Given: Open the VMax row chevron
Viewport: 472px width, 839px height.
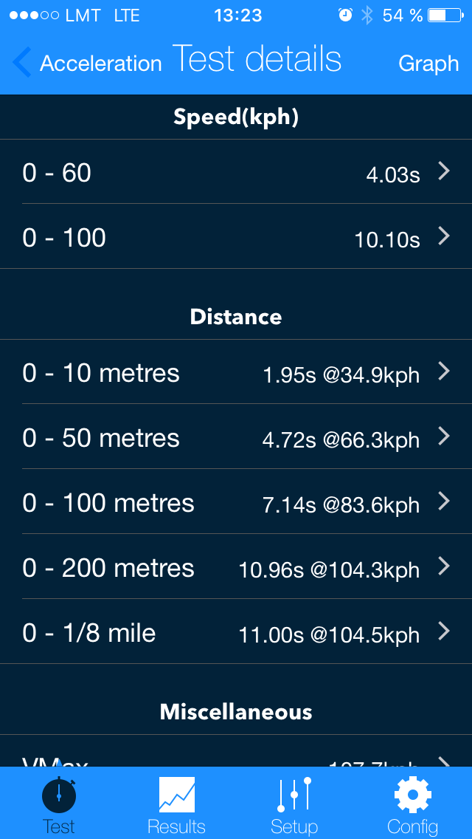Looking at the screenshot, I should pos(444,761).
